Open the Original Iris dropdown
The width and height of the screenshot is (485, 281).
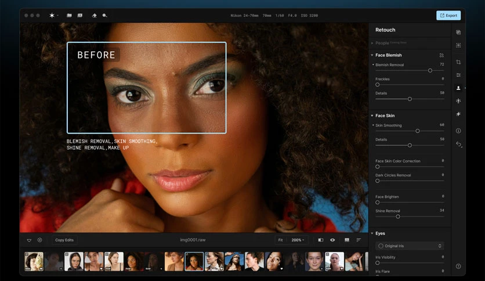click(410, 246)
